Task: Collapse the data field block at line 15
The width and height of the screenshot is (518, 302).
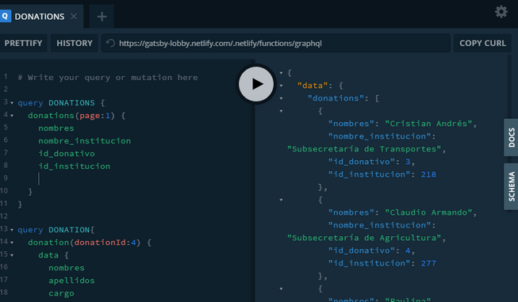Action: (12, 255)
